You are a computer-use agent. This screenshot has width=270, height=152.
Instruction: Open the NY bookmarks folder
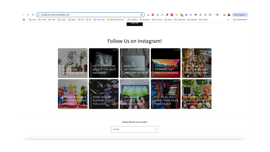(89, 20)
